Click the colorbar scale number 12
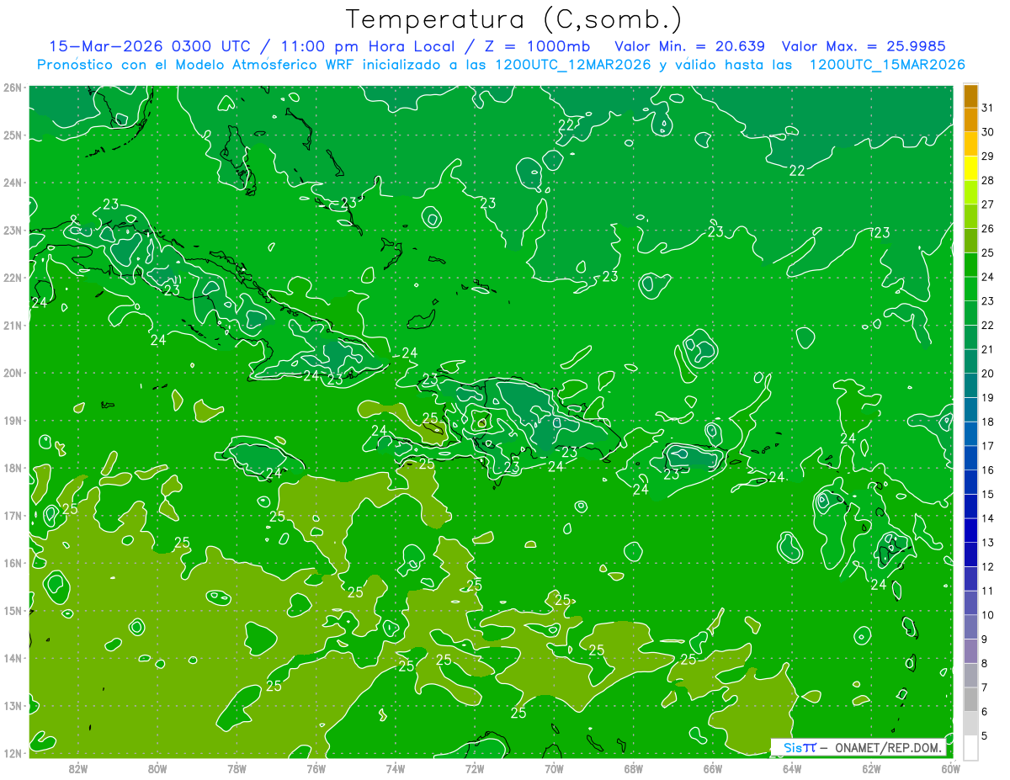The width and height of the screenshot is (1010, 780). [987, 567]
